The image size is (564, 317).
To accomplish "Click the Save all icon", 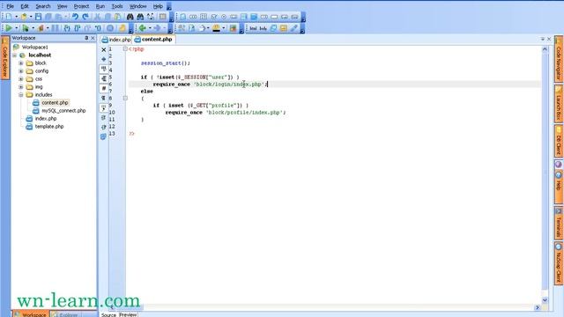I will click(x=48, y=17).
